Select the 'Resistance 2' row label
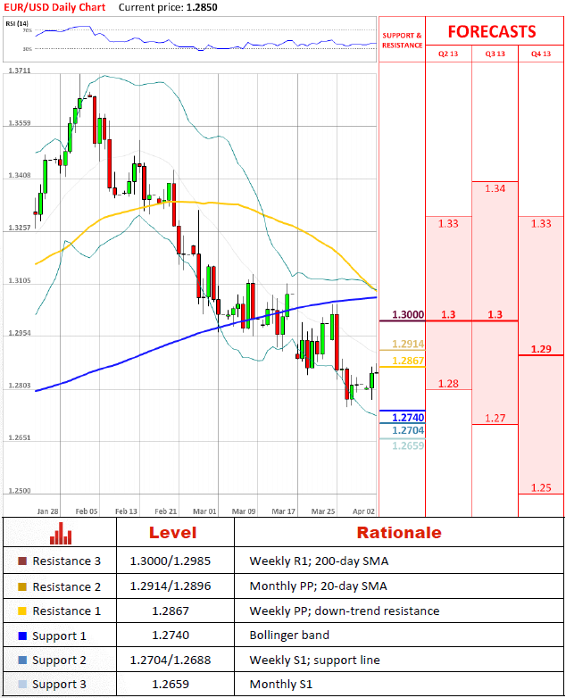The image size is (566, 698). [66, 586]
